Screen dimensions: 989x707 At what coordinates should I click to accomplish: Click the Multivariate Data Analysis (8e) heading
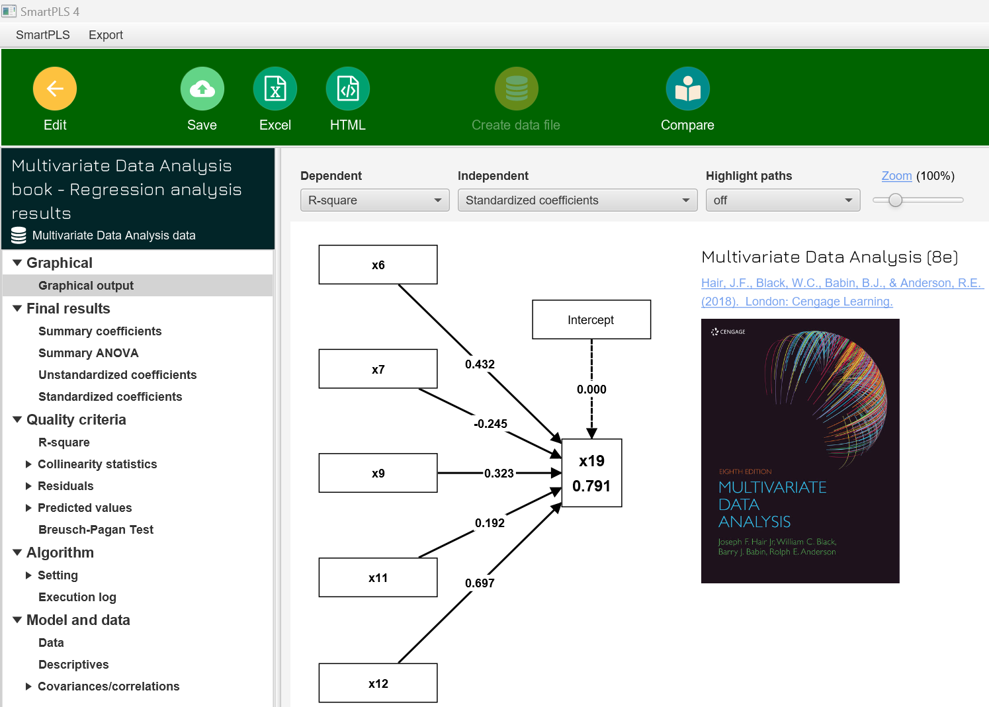830,257
